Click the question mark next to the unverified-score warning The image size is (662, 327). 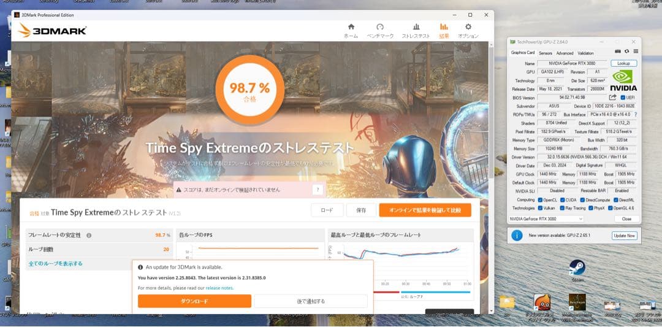318,190
